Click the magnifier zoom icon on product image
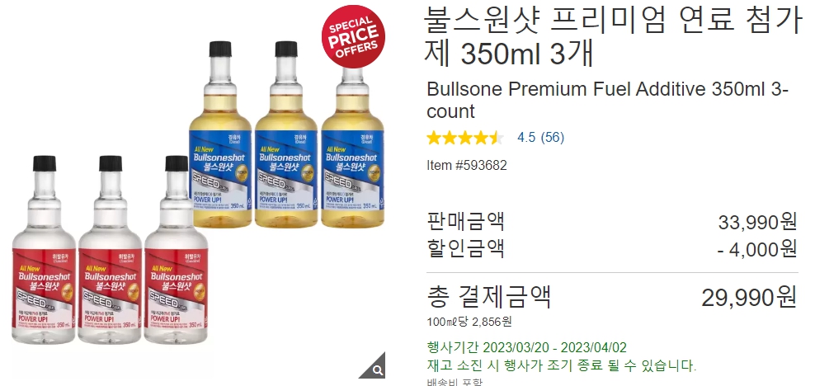Image resolution: width=815 pixels, height=386 pixels. tap(375, 367)
